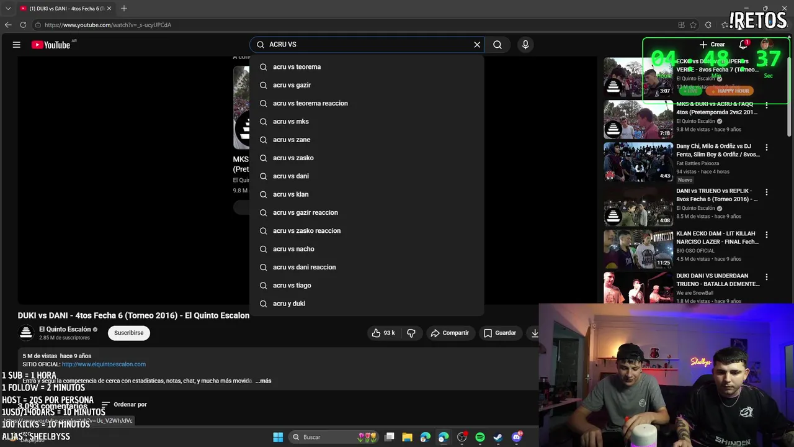Save the video via Guardar
The image size is (794, 447).
(x=499, y=333)
